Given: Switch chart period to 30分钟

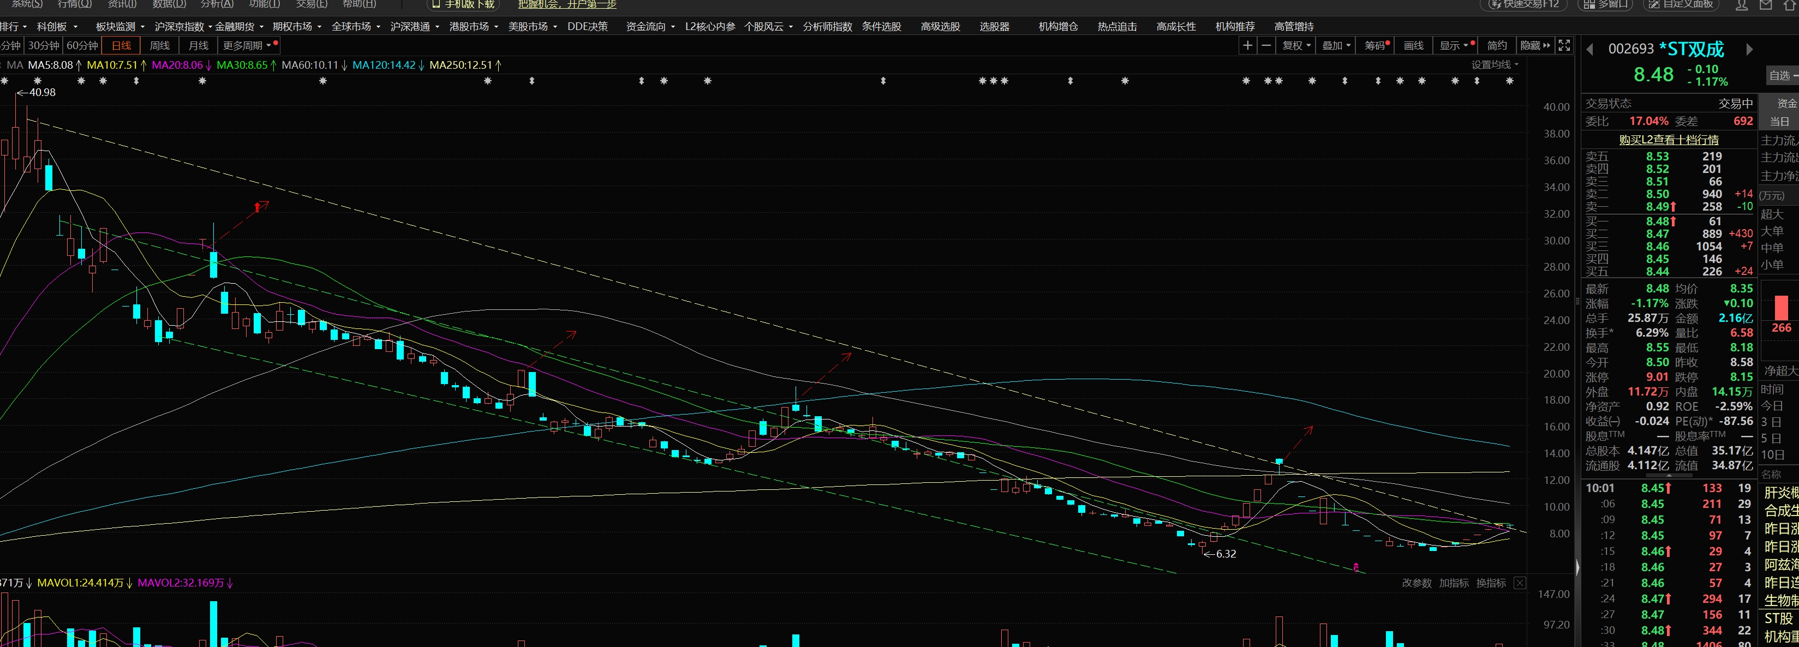Looking at the screenshot, I should click(43, 45).
